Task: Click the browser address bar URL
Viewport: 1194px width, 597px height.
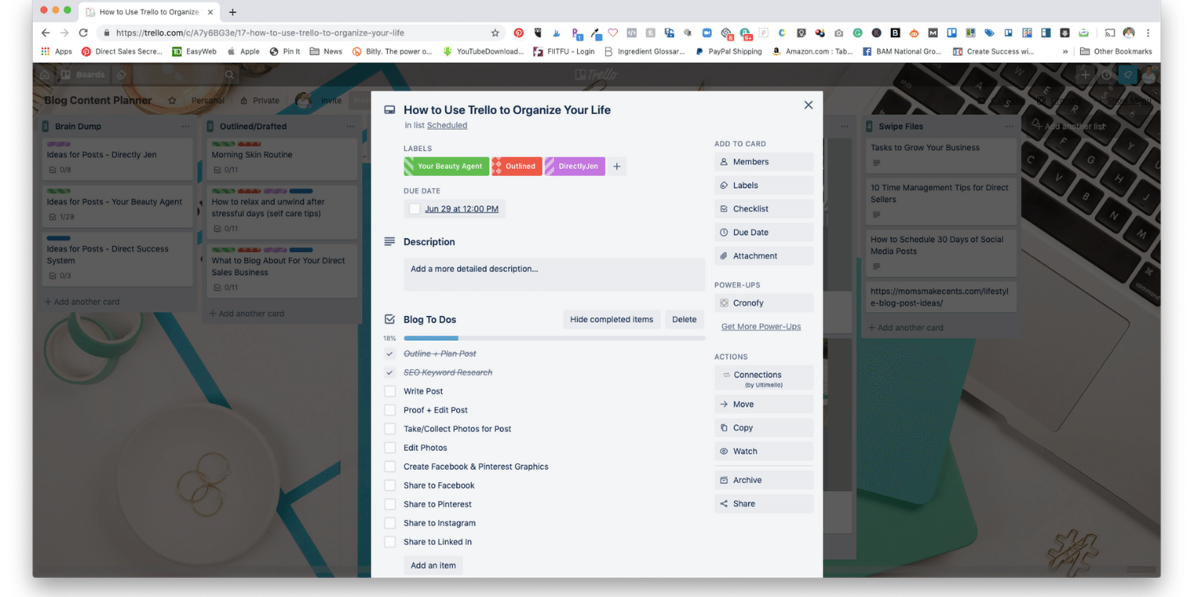Action: point(259,33)
